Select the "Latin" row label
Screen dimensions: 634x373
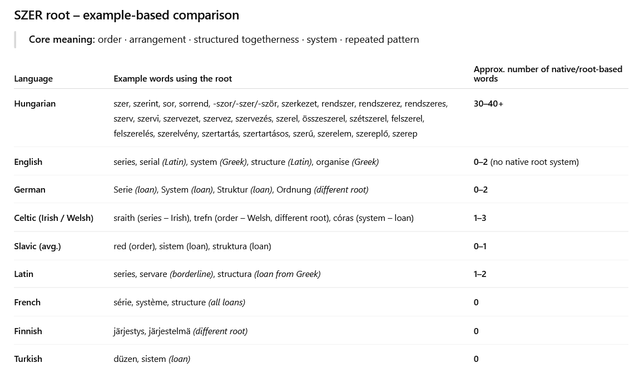[x=23, y=274]
